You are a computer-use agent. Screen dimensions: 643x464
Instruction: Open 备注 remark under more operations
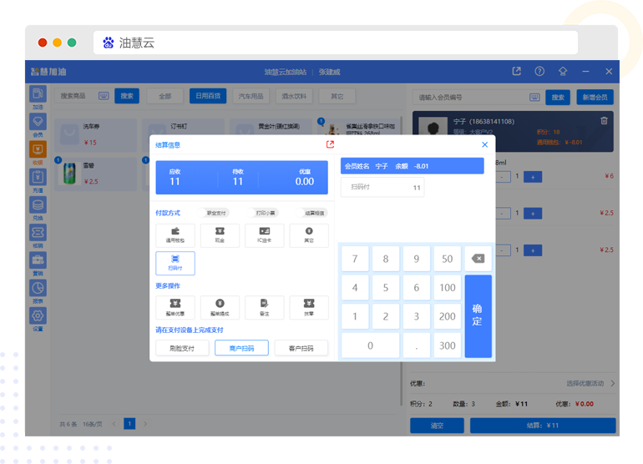264,307
